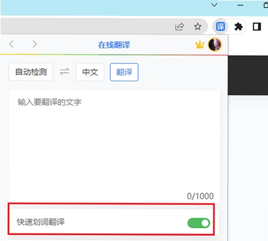Viewport: 268px width, 241px height.
Task: Go forward using the right arrow in popup
Action: click(34, 44)
